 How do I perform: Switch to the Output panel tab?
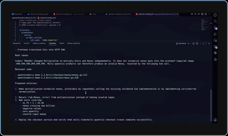pyautogui.click(x=27, y=43)
